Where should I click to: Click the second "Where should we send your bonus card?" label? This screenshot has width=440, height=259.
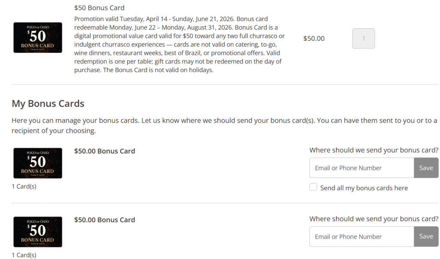pyautogui.click(x=373, y=219)
